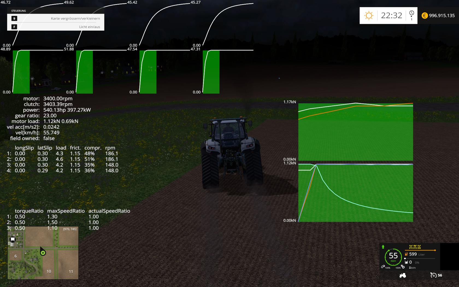Click the '599 Liter' fuel reading
Viewport: 459px width, 287px height.
pyautogui.click(x=417, y=254)
